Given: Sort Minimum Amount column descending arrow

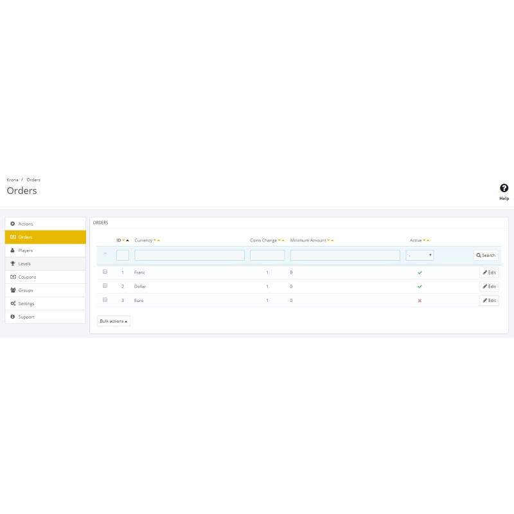Looking at the screenshot, I should click(x=328, y=240).
